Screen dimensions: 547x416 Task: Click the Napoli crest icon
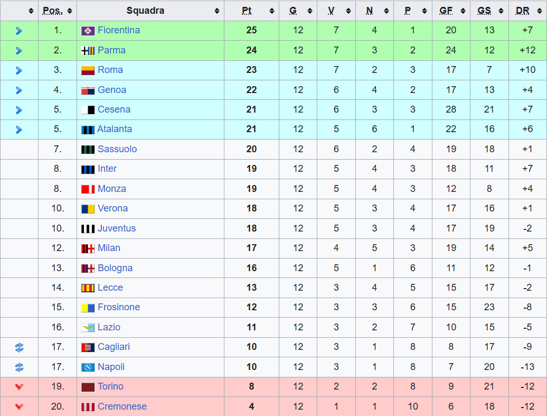tap(88, 367)
